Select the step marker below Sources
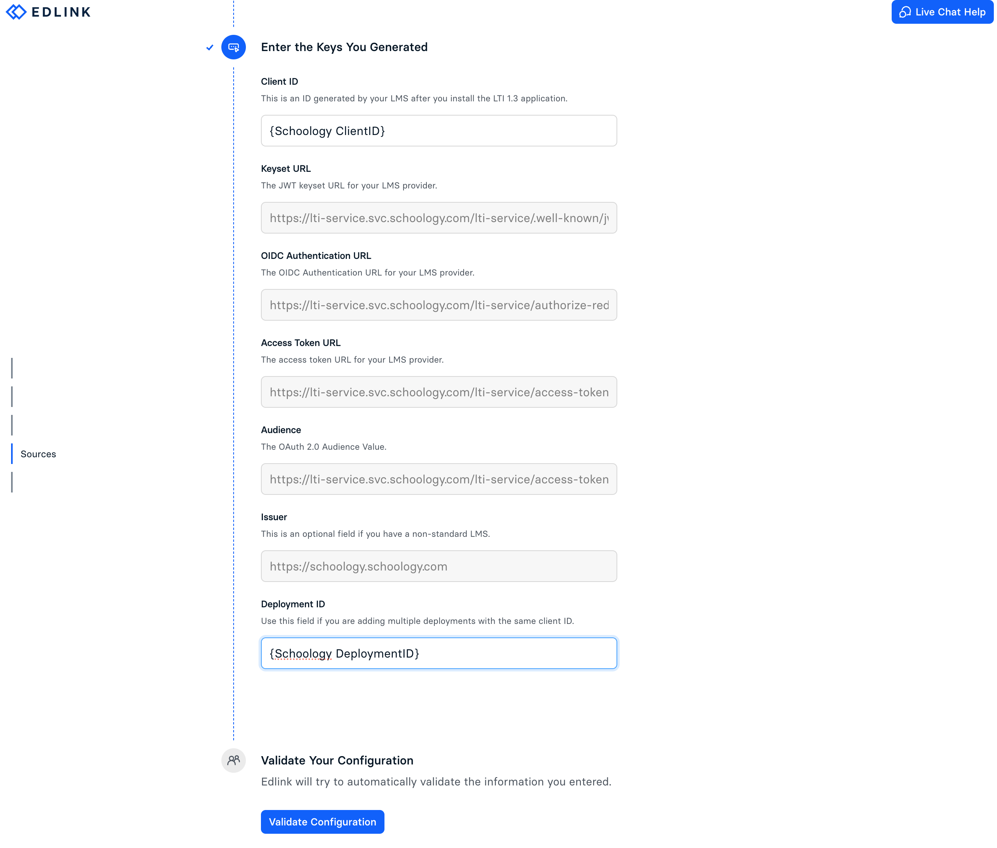This screenshot has width=997, height=848. point(12,483)
